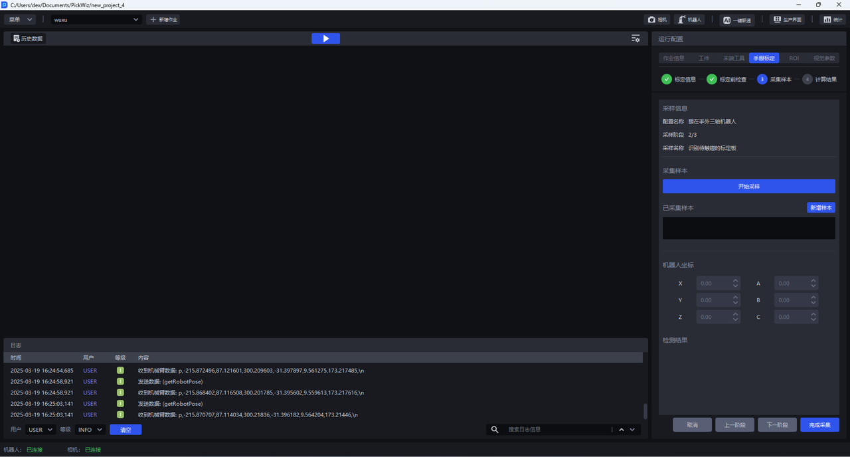Open history data (历史数据)
The height and width of the screenshot is (457, 850).
29,39
